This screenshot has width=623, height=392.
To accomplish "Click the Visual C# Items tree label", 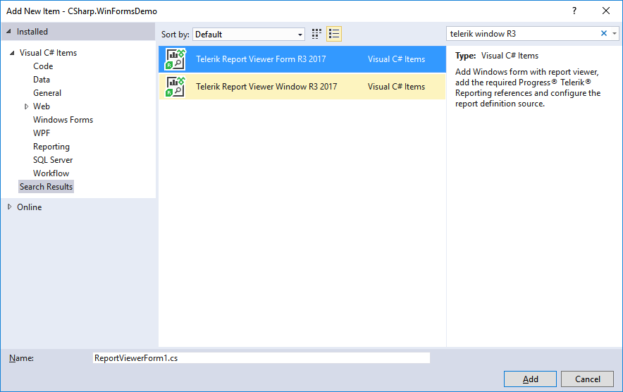I will pos(48,52).
